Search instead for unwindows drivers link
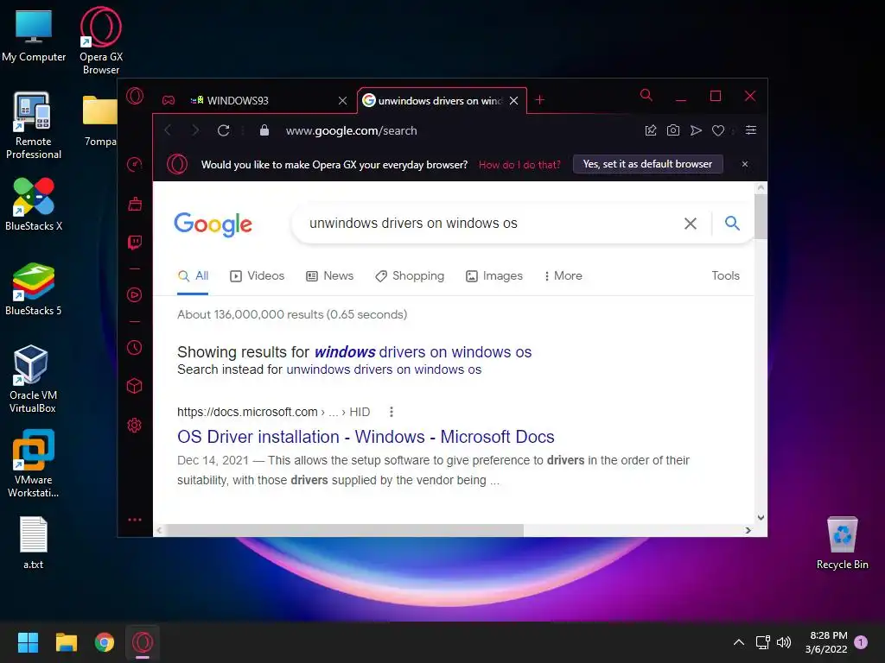The width and height of the screenshot is (885, 663). [384, 369]
